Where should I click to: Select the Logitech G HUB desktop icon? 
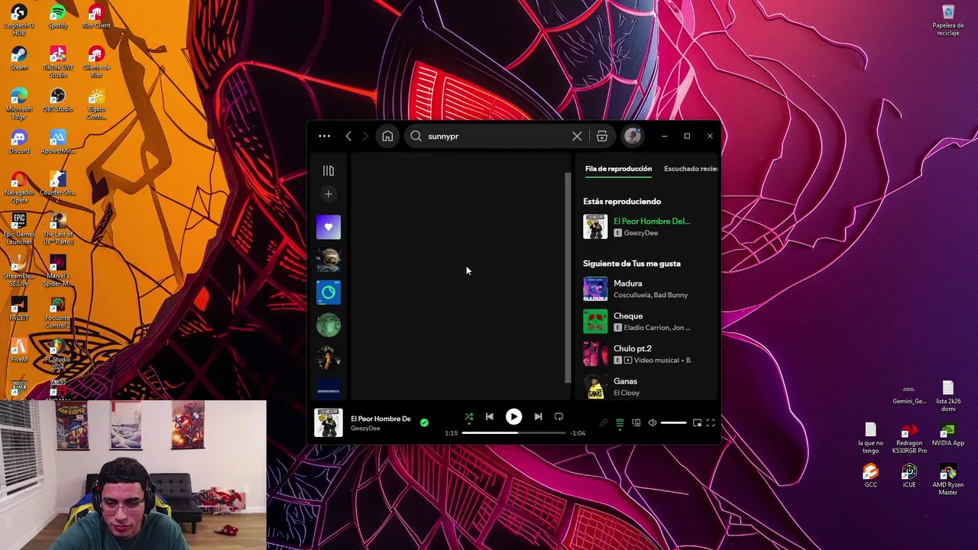[x=19, y=20]
